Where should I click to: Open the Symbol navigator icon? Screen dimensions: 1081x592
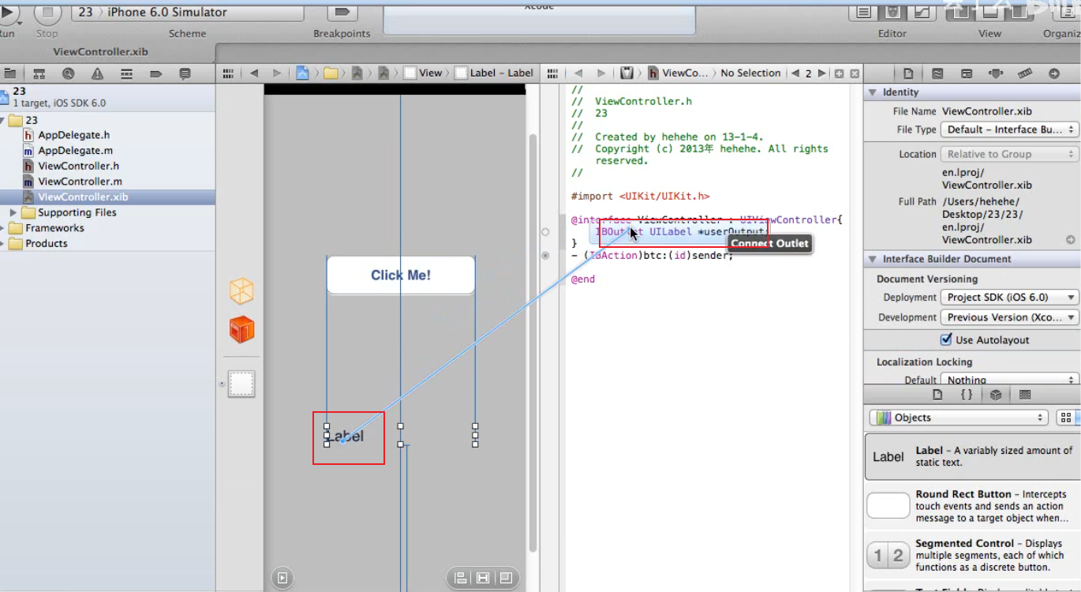pos(39,73)
